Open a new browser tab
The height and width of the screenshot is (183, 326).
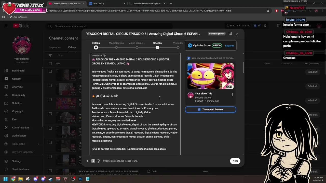pyautogui.click(x=171, y=4)
